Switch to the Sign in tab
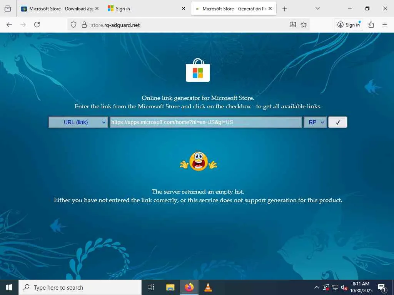This screenshot has height=295, width=394. (x=146, y=8)
